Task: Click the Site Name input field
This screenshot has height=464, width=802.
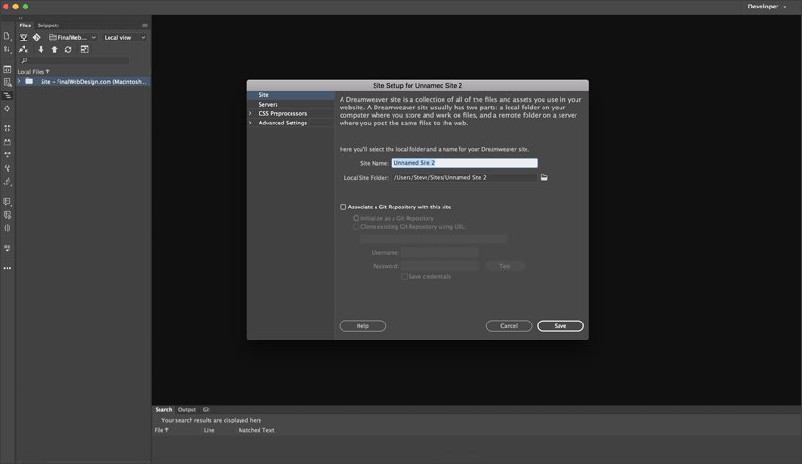Action: (464, 163)
